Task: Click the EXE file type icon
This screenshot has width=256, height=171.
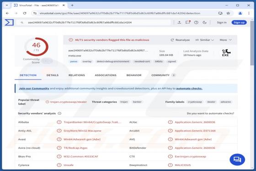Action: click(226, 53)
